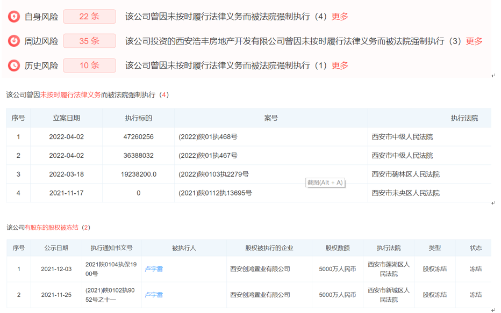
Task: Open the 35 条 badge for 周边风险
Action: [89, 41]
